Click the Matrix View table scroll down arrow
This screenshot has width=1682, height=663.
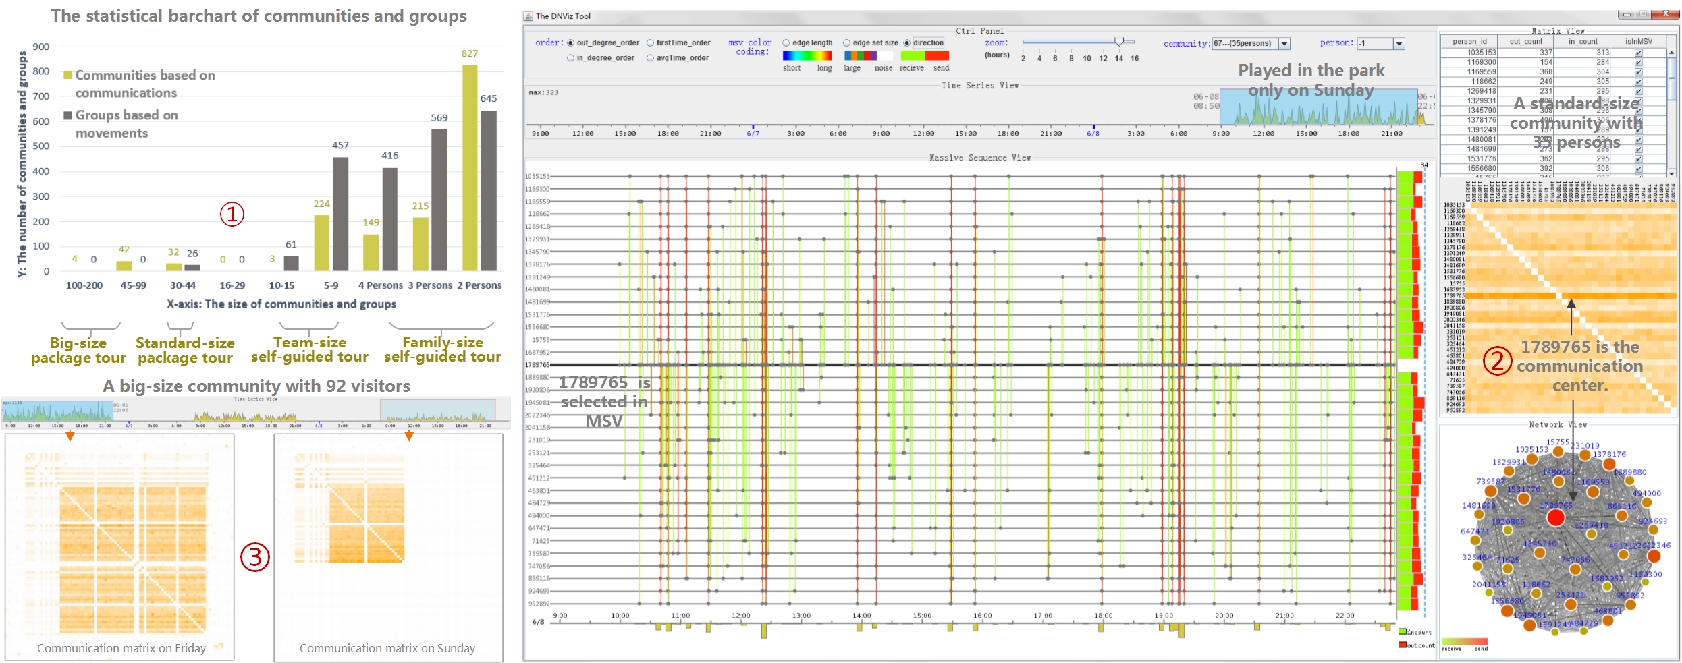click(x=1671, y=173)
